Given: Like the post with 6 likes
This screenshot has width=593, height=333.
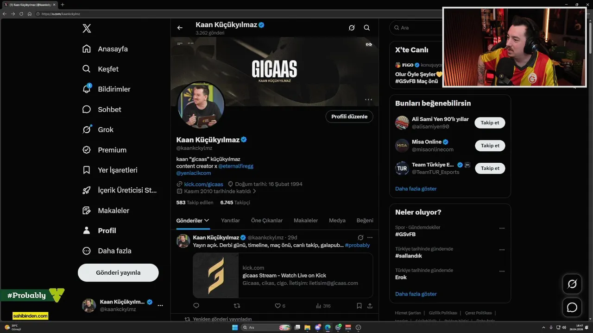Looking at the screenshot, I should [280, 306].
